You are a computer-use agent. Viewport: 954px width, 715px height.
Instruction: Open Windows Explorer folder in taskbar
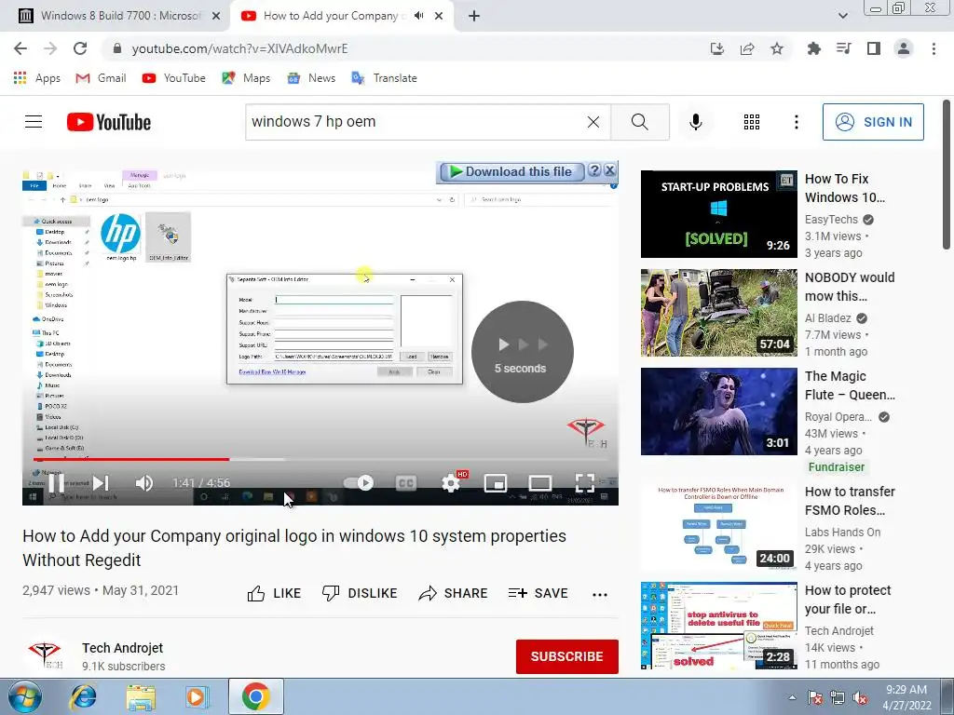coord(141,696)
